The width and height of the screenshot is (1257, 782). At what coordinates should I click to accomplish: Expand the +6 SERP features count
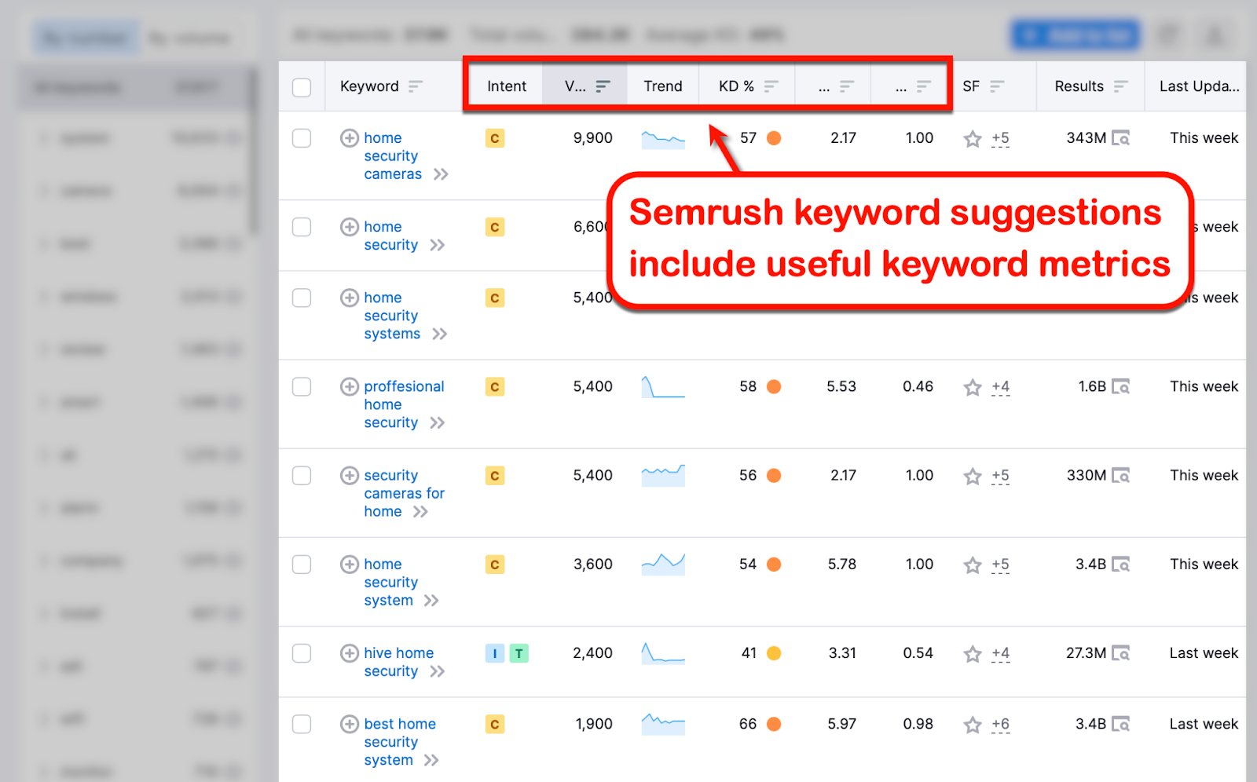point(1000,725)
